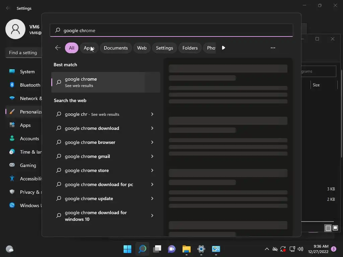Select google chrome download for pc suggestion
The width and height of the screenshot is (343, 257).
[99, 184]
